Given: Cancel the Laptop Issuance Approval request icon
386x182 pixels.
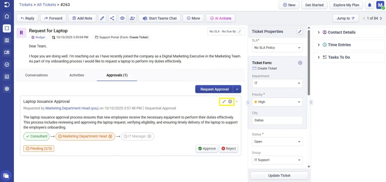Looking at the screenshot, I should point(230,102).
